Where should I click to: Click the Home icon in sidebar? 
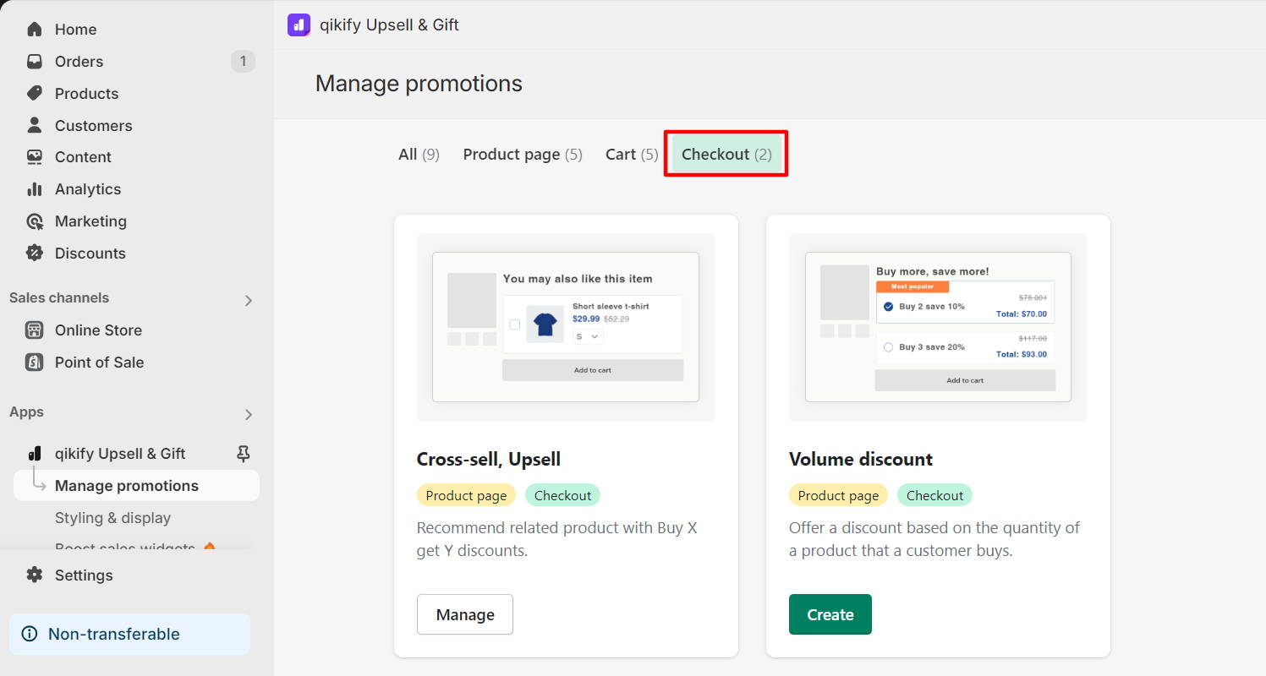tap(35, 29)
